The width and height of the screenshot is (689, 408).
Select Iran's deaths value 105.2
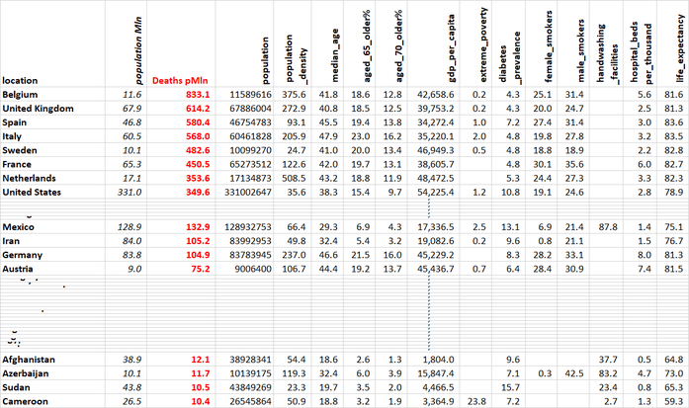[x=198, y=241]
